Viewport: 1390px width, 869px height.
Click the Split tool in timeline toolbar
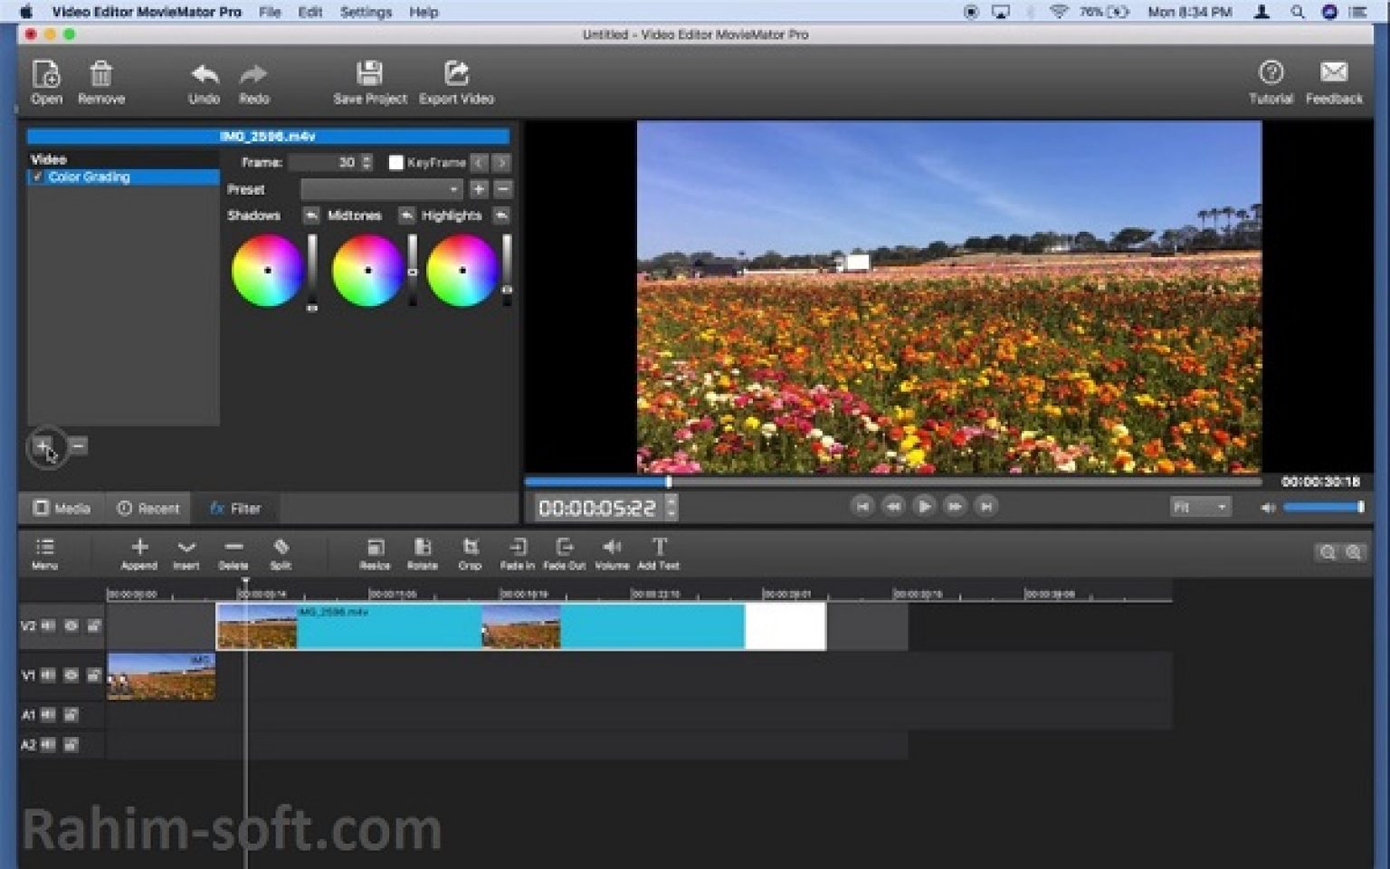tap(281, 552)
